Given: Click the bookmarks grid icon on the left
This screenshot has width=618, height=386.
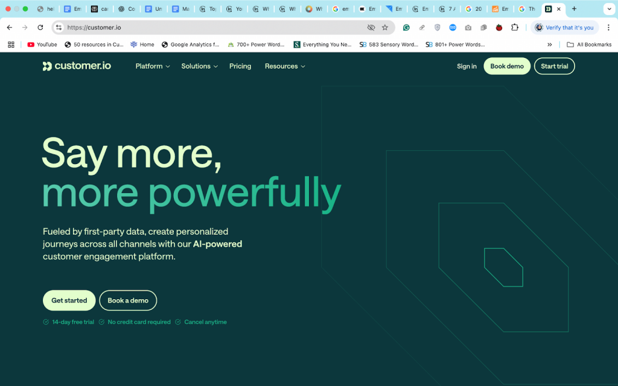Looking at the screenshot, I should [11, 44].
